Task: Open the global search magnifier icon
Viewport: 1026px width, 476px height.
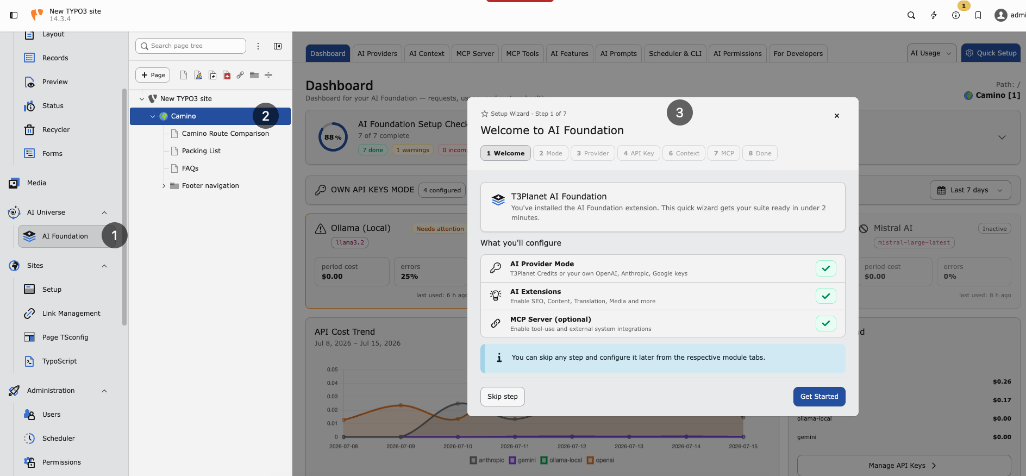Action: 911,15
